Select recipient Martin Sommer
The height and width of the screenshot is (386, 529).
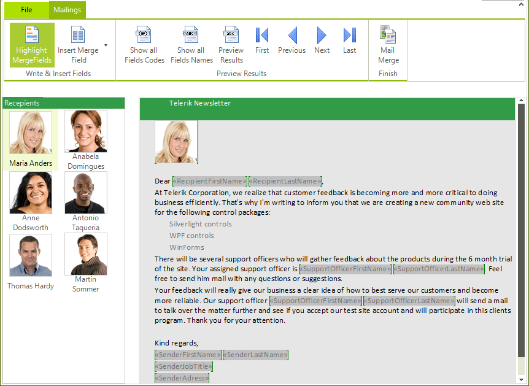point(86,263)
